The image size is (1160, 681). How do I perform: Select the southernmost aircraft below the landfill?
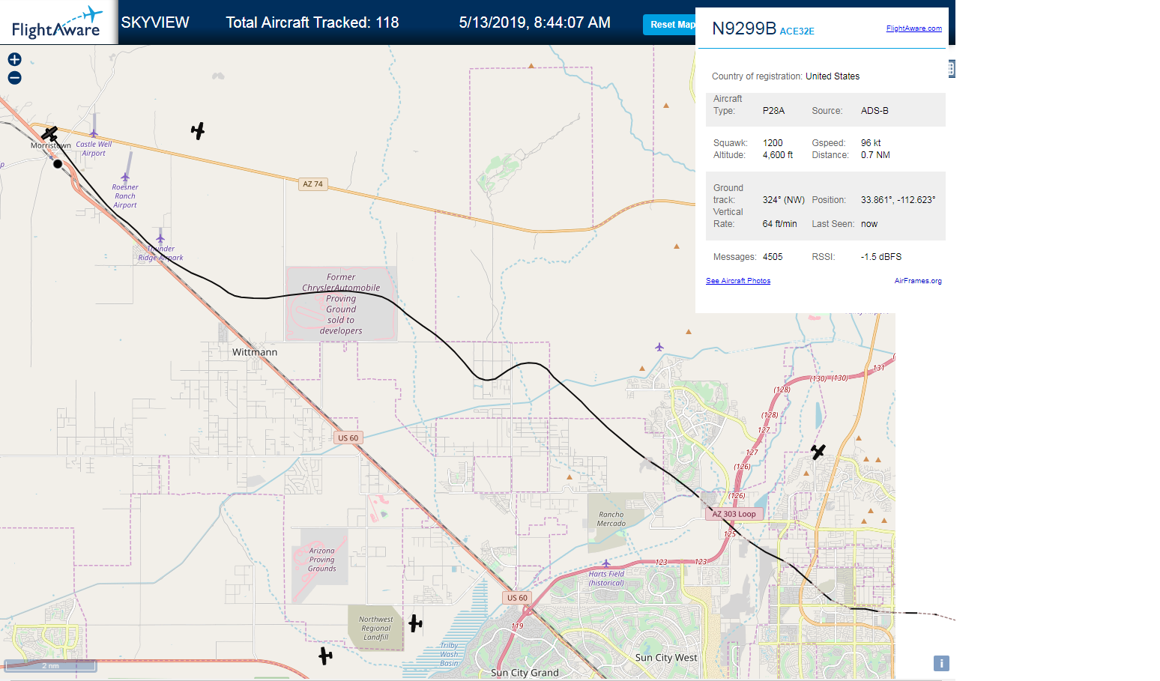pos(325,656)
